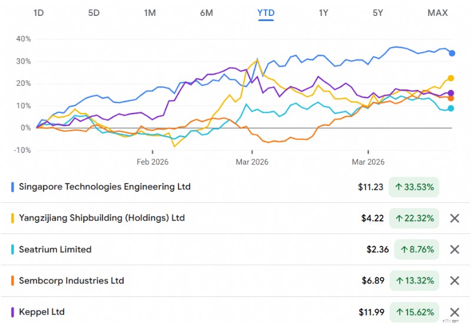Click the 13.32% gain badge
The height and width of the screenshot is (324, 471).
(414, 280)
